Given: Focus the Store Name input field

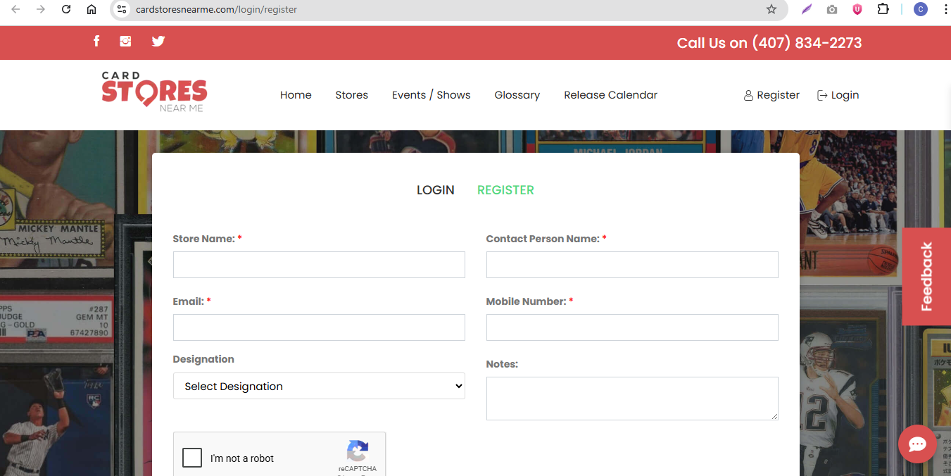Looking at the screenshot, I should click(x=319, y=265).
